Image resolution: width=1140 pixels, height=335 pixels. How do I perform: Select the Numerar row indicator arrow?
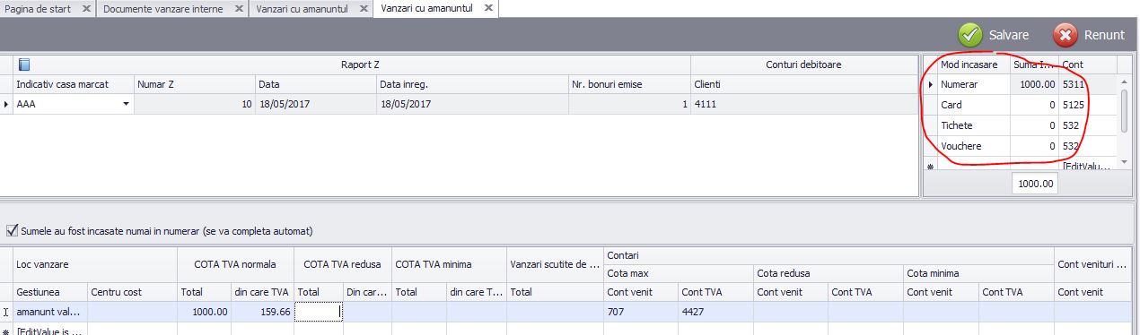(930, 84)
